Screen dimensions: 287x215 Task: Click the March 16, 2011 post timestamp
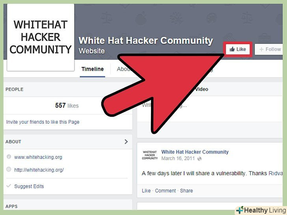[178, 158]
